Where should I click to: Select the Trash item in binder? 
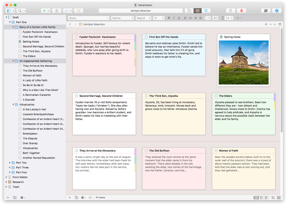[x=16, y=187]
